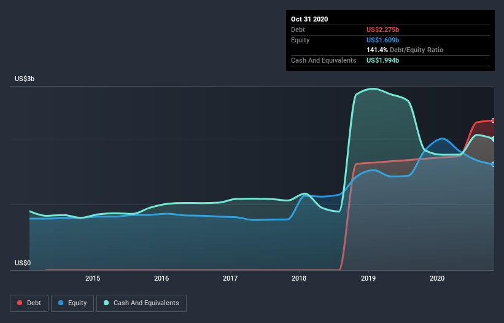
Task: Click the US$2.275b debt value
Action: (382, 29)
